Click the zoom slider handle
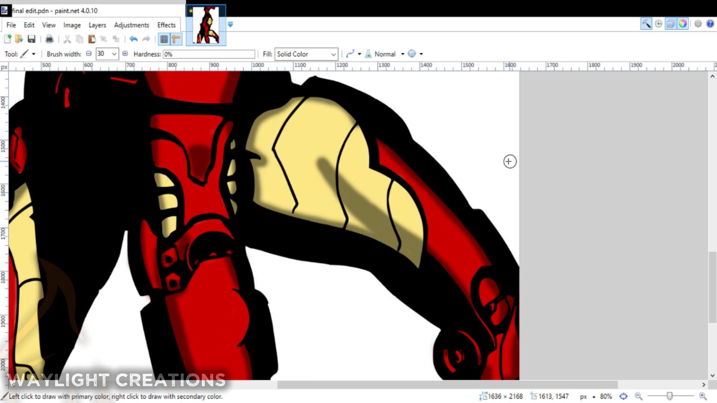Screen dimensions: 717x403 (670, 396)
